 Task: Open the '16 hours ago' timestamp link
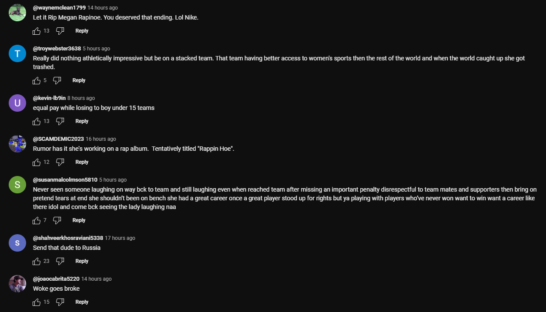point(101,139)
